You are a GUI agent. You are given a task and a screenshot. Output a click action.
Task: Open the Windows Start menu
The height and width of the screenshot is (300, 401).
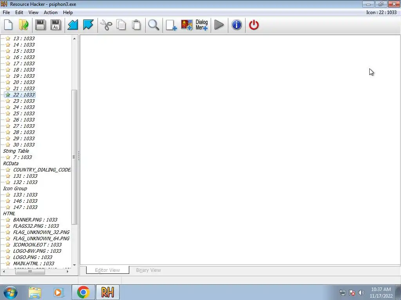(10, 292)
